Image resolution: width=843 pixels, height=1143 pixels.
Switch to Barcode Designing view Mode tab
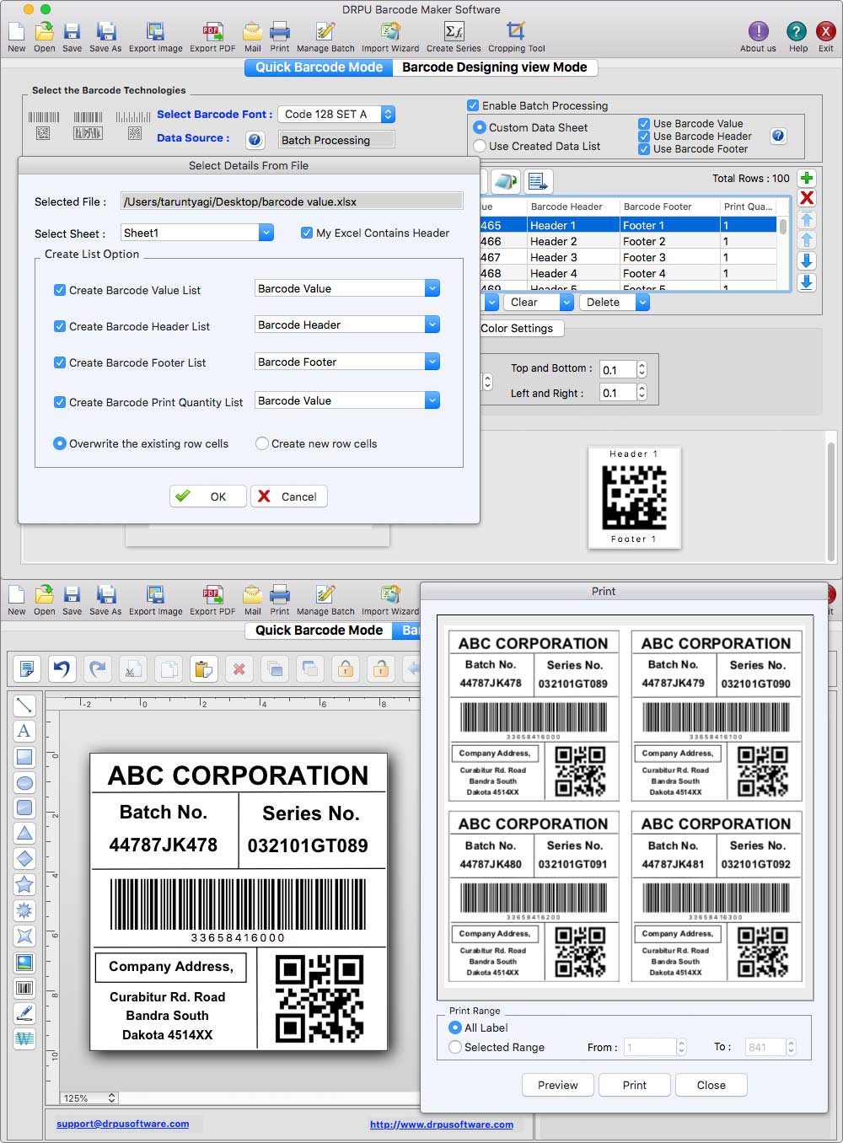tap(496, 67)
